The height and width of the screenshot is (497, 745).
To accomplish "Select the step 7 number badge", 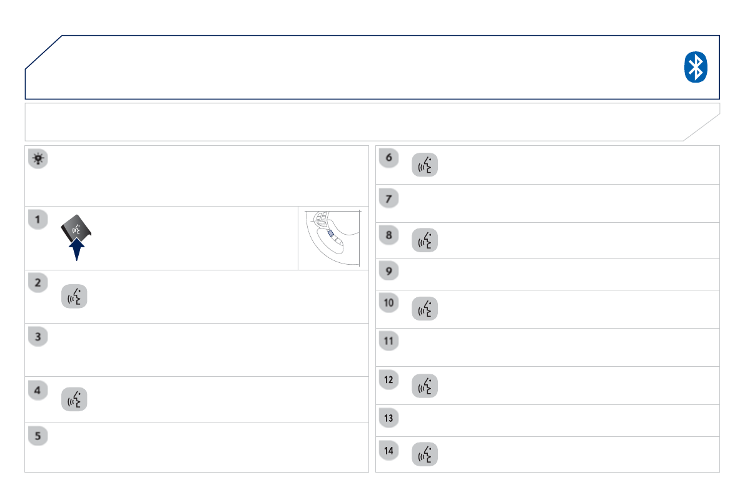I will pyautogui.click(x=388, y=198).
